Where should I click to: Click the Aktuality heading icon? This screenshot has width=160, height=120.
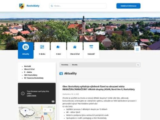coord(61,74)
